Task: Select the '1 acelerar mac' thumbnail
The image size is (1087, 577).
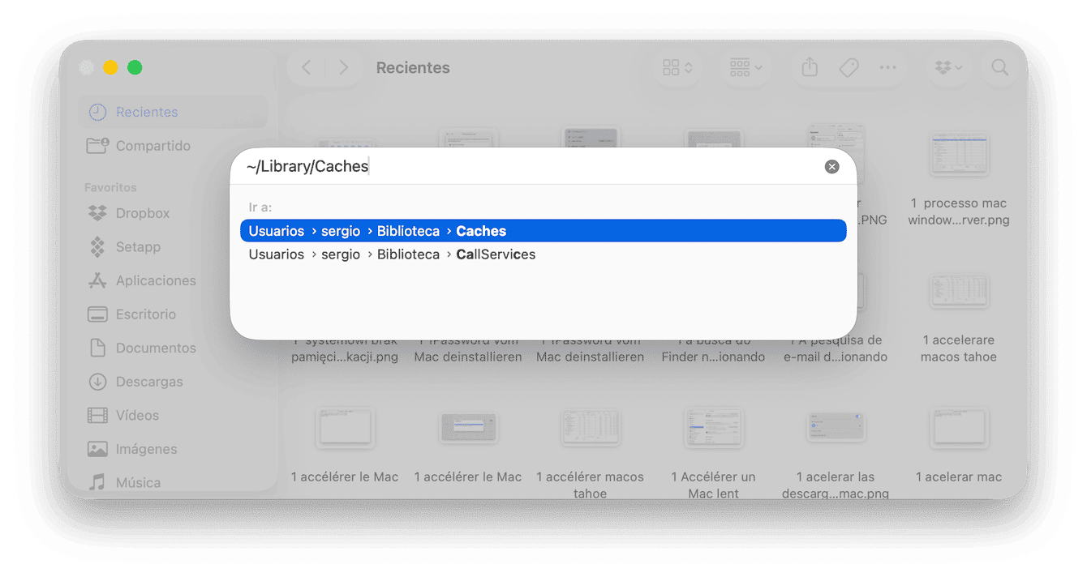Action: point(959,428)
